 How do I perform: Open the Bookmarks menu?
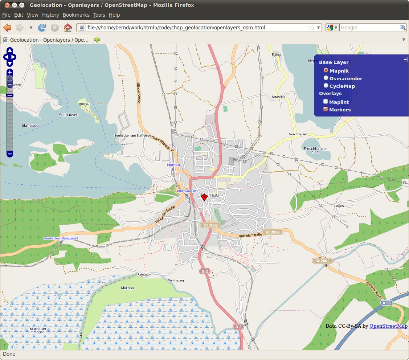click(76, 15)
